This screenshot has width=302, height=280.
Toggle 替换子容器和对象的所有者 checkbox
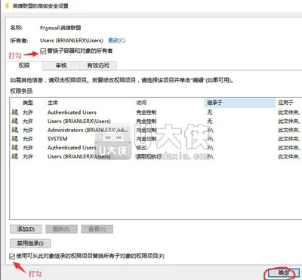(43, 51)
